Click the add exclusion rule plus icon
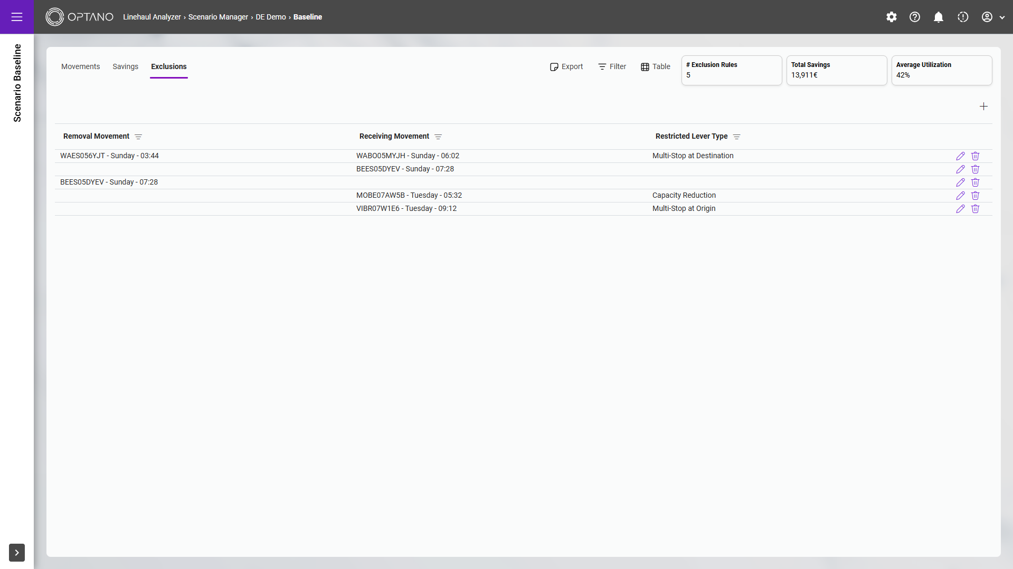This screenshot has width=1013, height=569. (x=983, y=107)
